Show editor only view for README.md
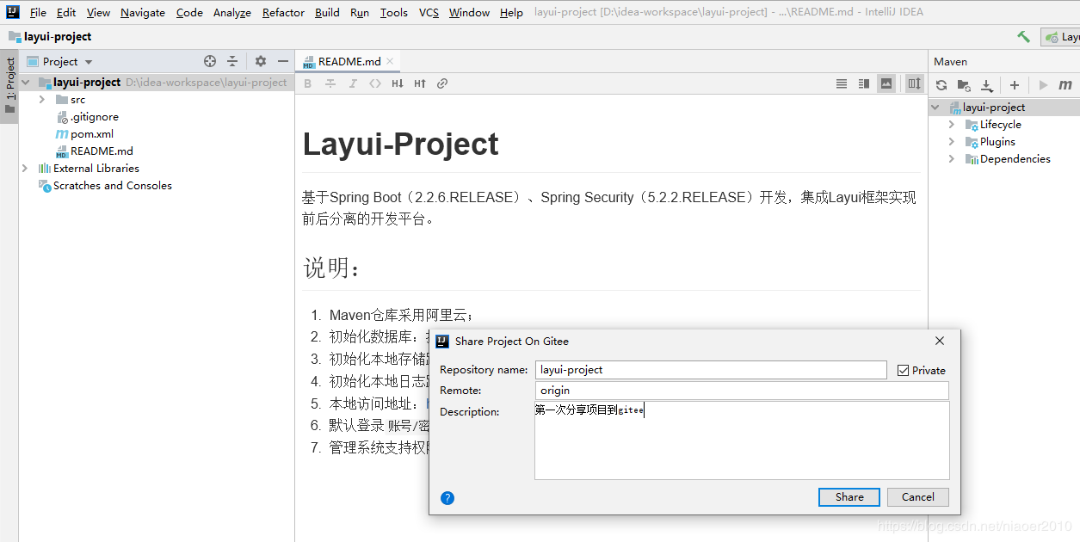 (x=842, y=83)
